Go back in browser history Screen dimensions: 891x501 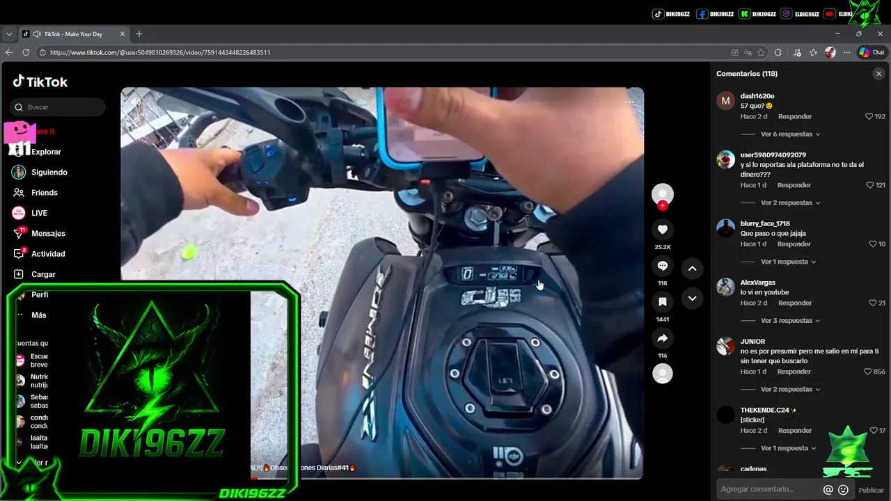click(9, 52)
